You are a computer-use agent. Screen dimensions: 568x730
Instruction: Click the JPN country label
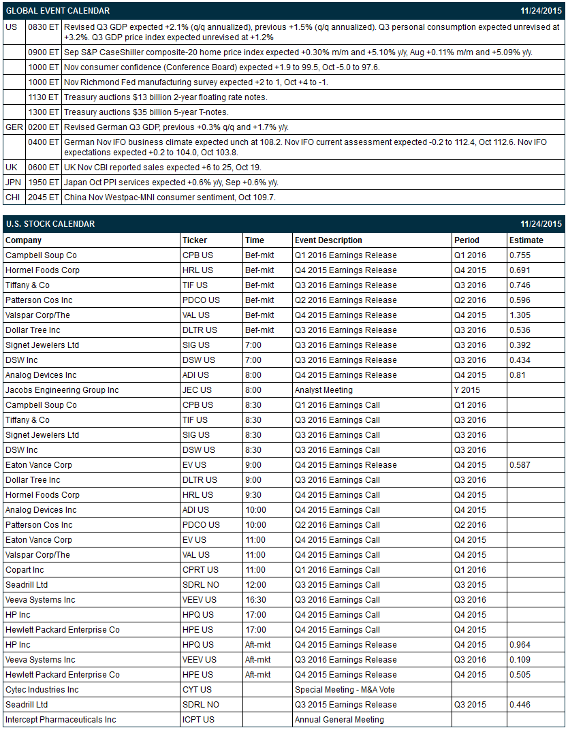[13, 182]
